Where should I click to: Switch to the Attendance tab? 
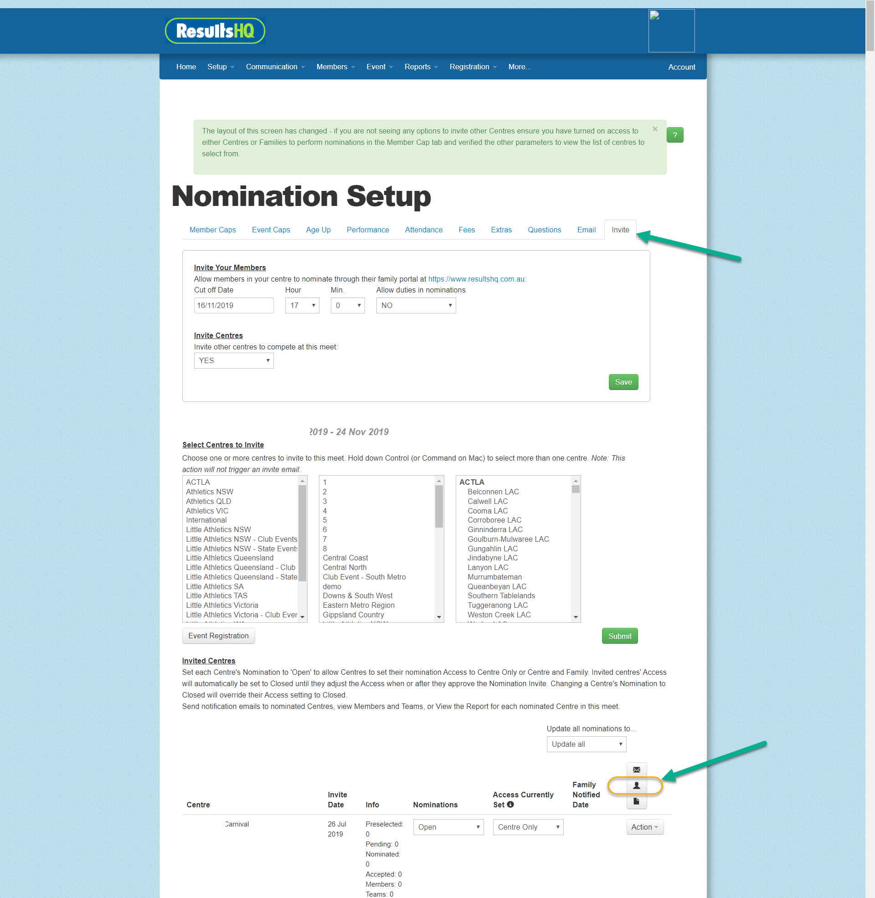(x=423, y=230)
